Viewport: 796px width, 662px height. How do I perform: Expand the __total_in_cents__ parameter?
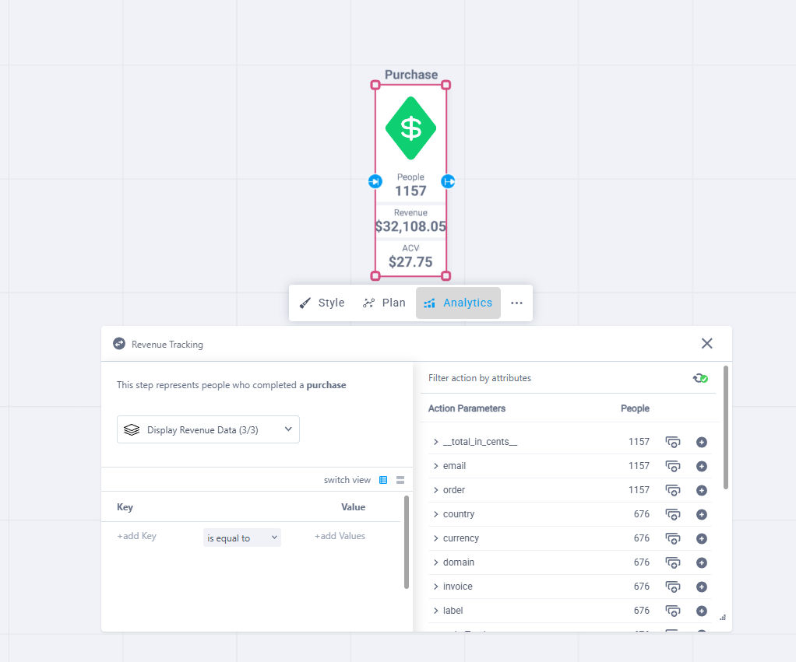click(435, 442)
